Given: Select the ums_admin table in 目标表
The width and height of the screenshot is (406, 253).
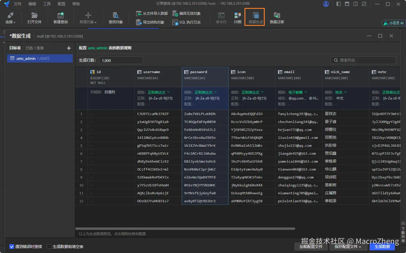Looking at the screenshot, I should 40,58.
